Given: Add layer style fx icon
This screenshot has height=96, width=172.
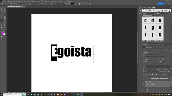Looking at the screenshot, I should (x=157, y=92).
